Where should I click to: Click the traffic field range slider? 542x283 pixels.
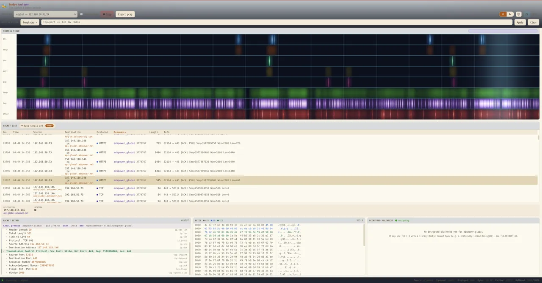click(x=503, y=31)
